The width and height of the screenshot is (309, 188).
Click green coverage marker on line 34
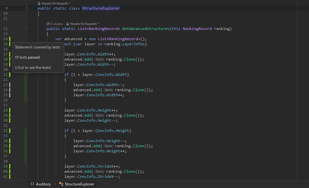coord(10,141)
